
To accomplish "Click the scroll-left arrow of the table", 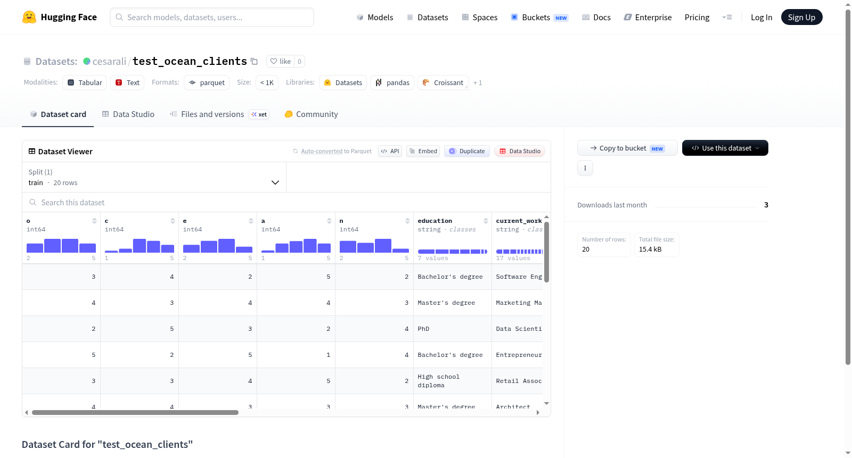I will [x=27, y=412].
